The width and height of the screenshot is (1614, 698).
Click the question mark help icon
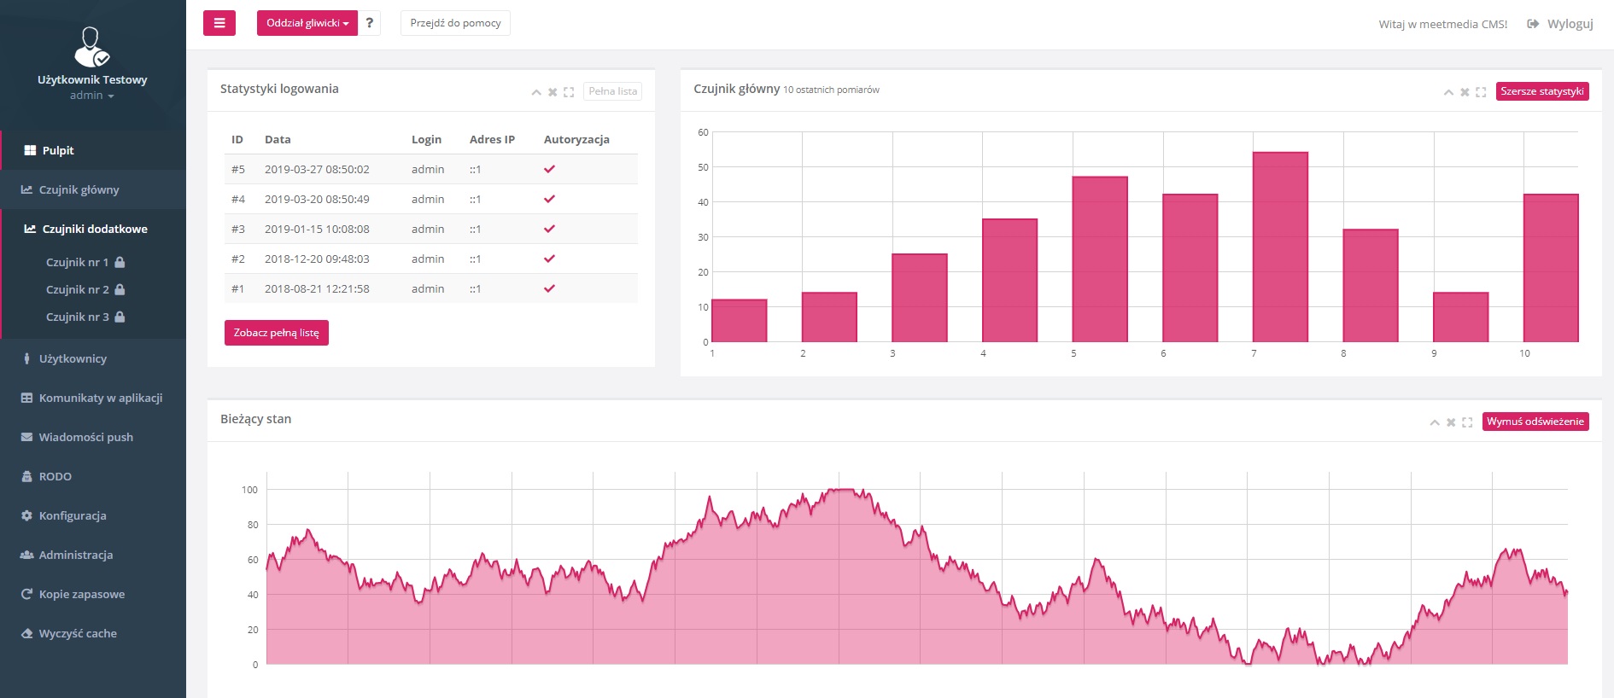tap(369, 23)
